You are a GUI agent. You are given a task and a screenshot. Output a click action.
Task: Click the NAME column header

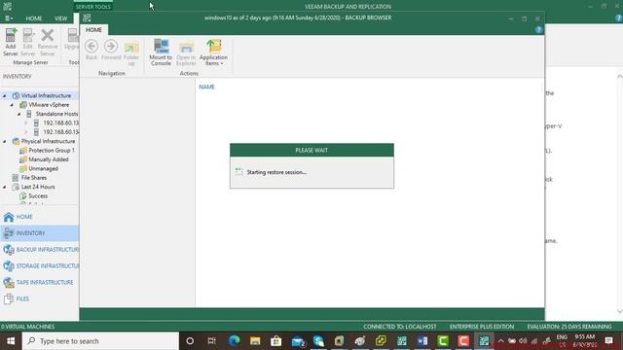(x=206, y=87)
